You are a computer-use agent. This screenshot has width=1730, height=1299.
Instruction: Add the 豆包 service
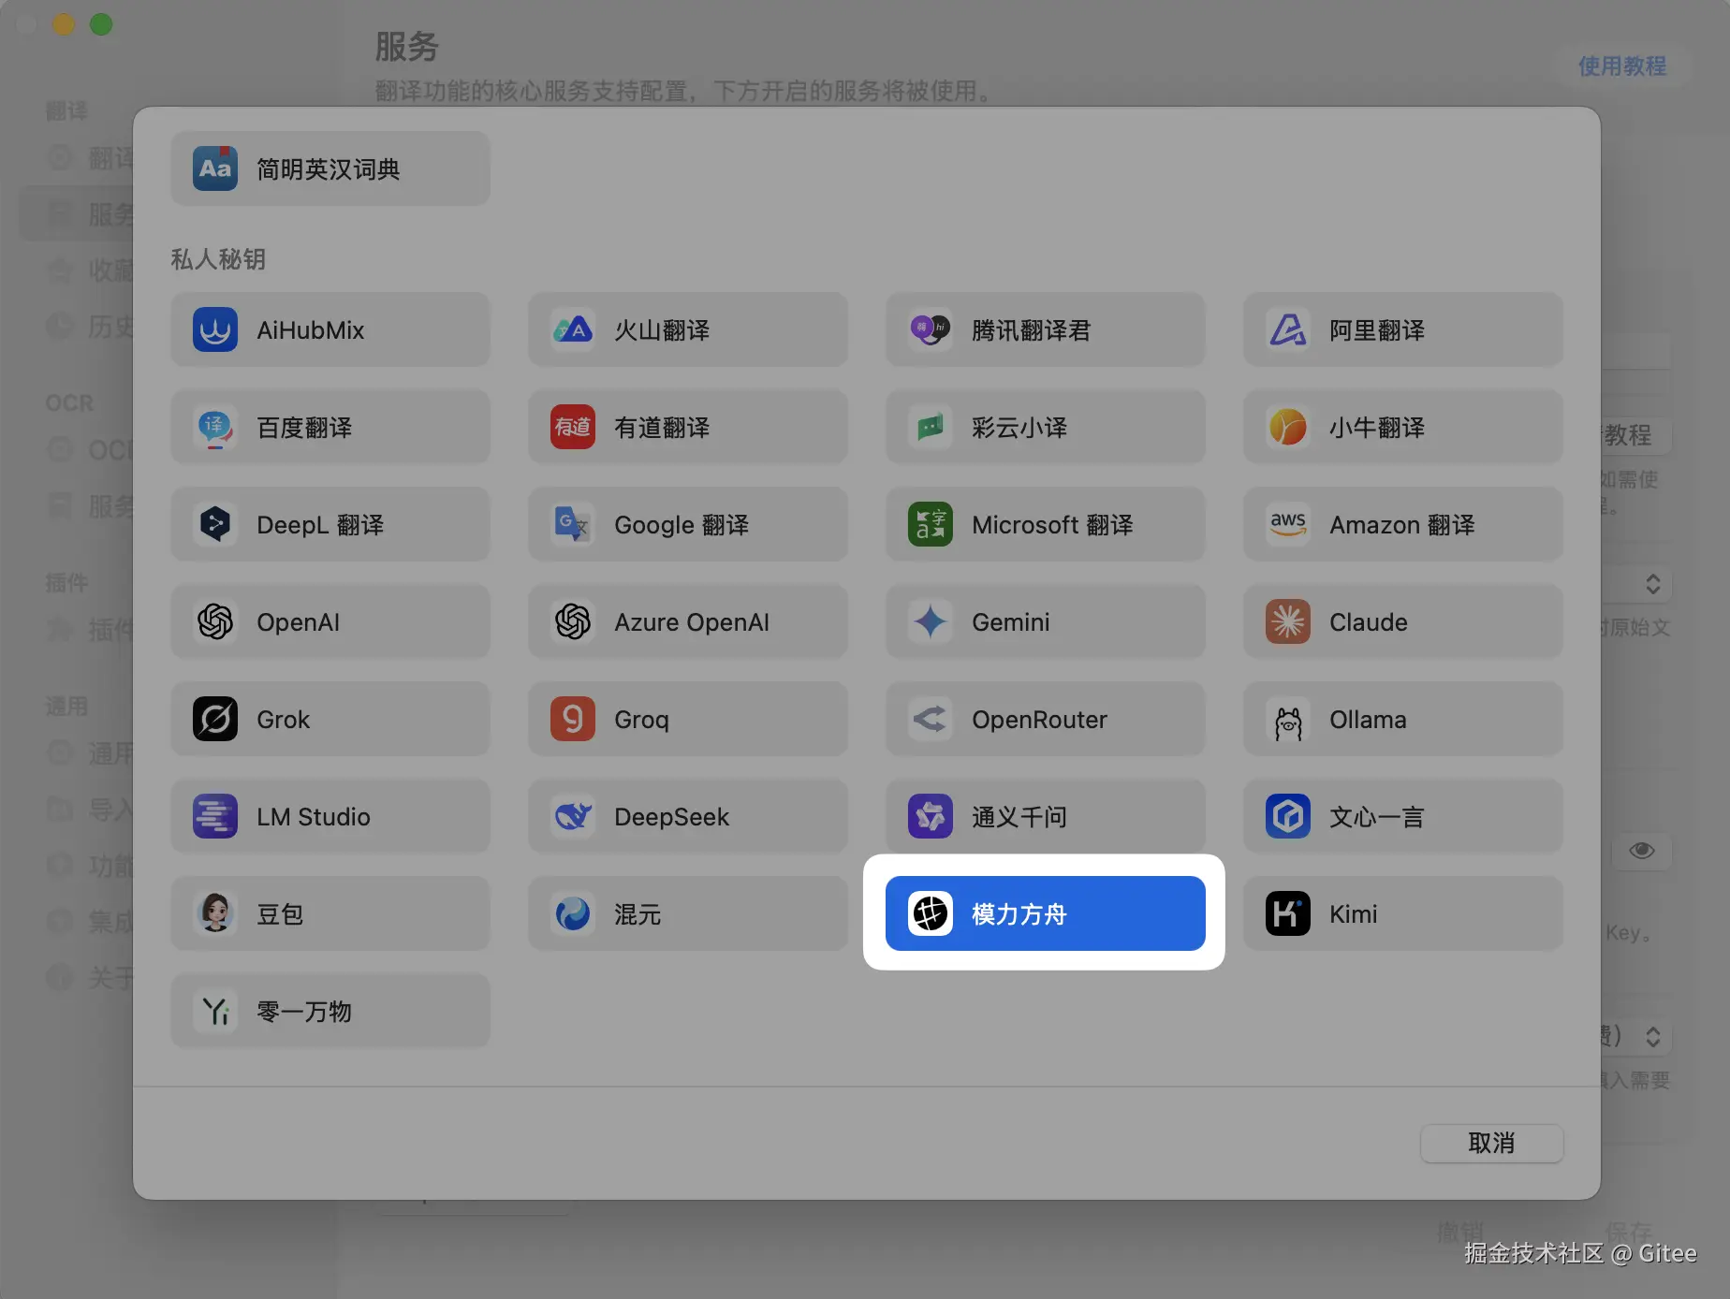tap(330, 914)
